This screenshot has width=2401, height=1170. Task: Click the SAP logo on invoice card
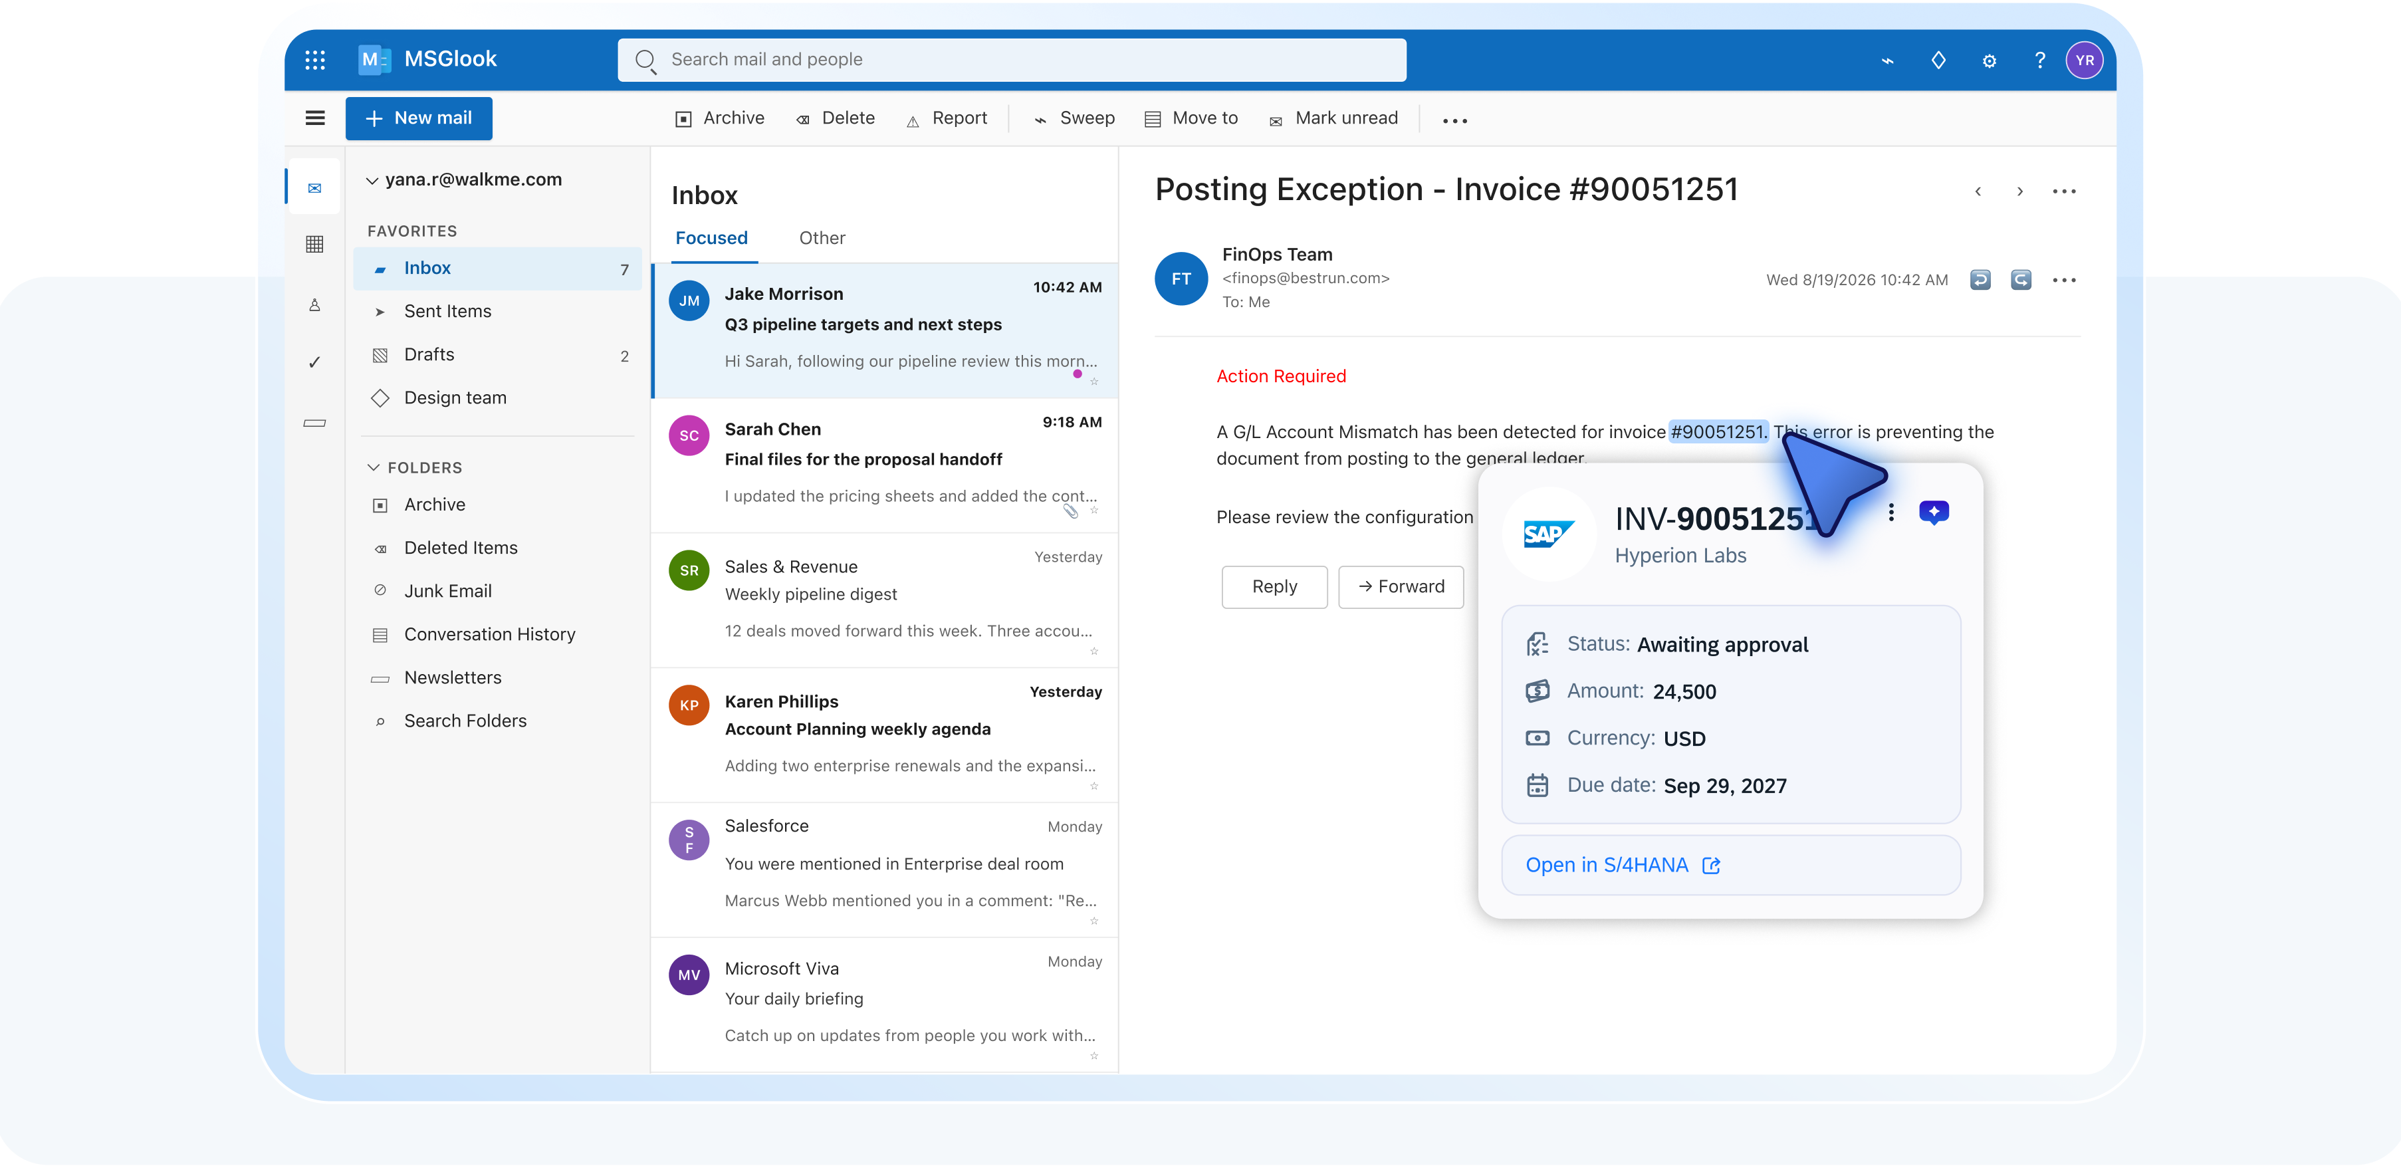coord(1548,534)
